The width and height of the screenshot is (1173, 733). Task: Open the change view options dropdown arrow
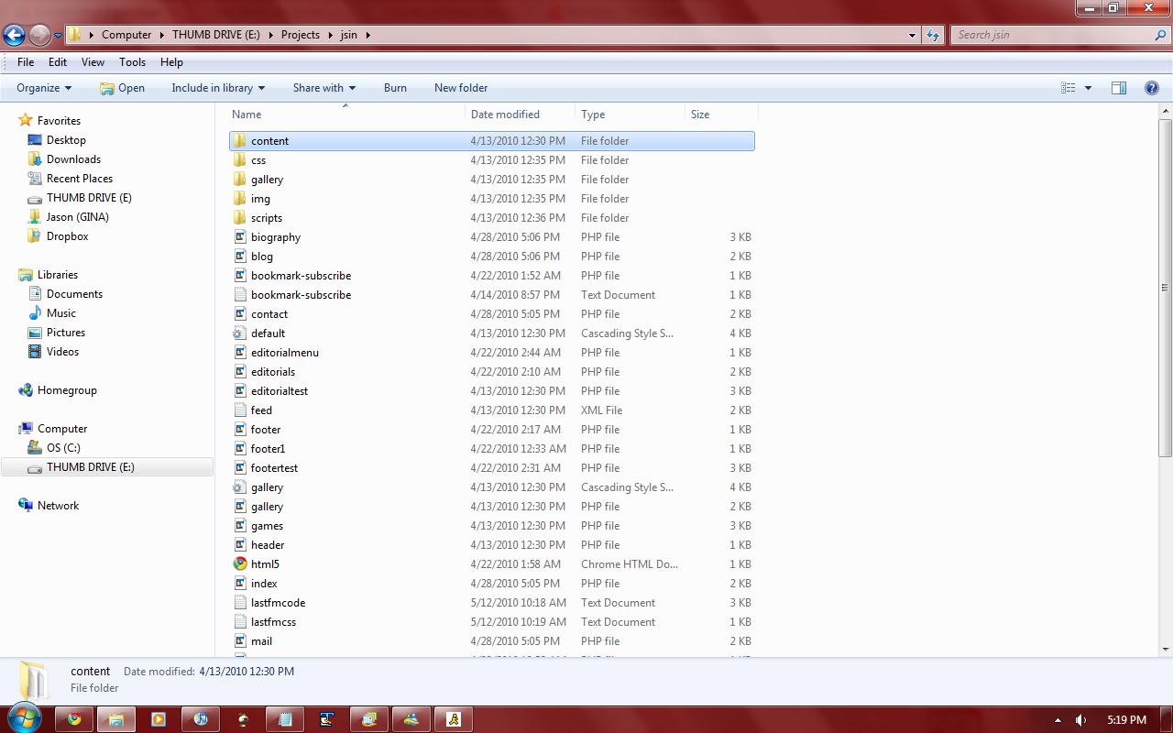click(x=1088, y=88)
